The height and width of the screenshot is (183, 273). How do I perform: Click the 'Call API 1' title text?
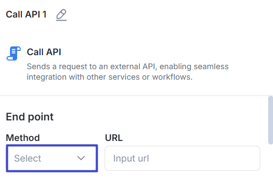[x=26, y=14]
